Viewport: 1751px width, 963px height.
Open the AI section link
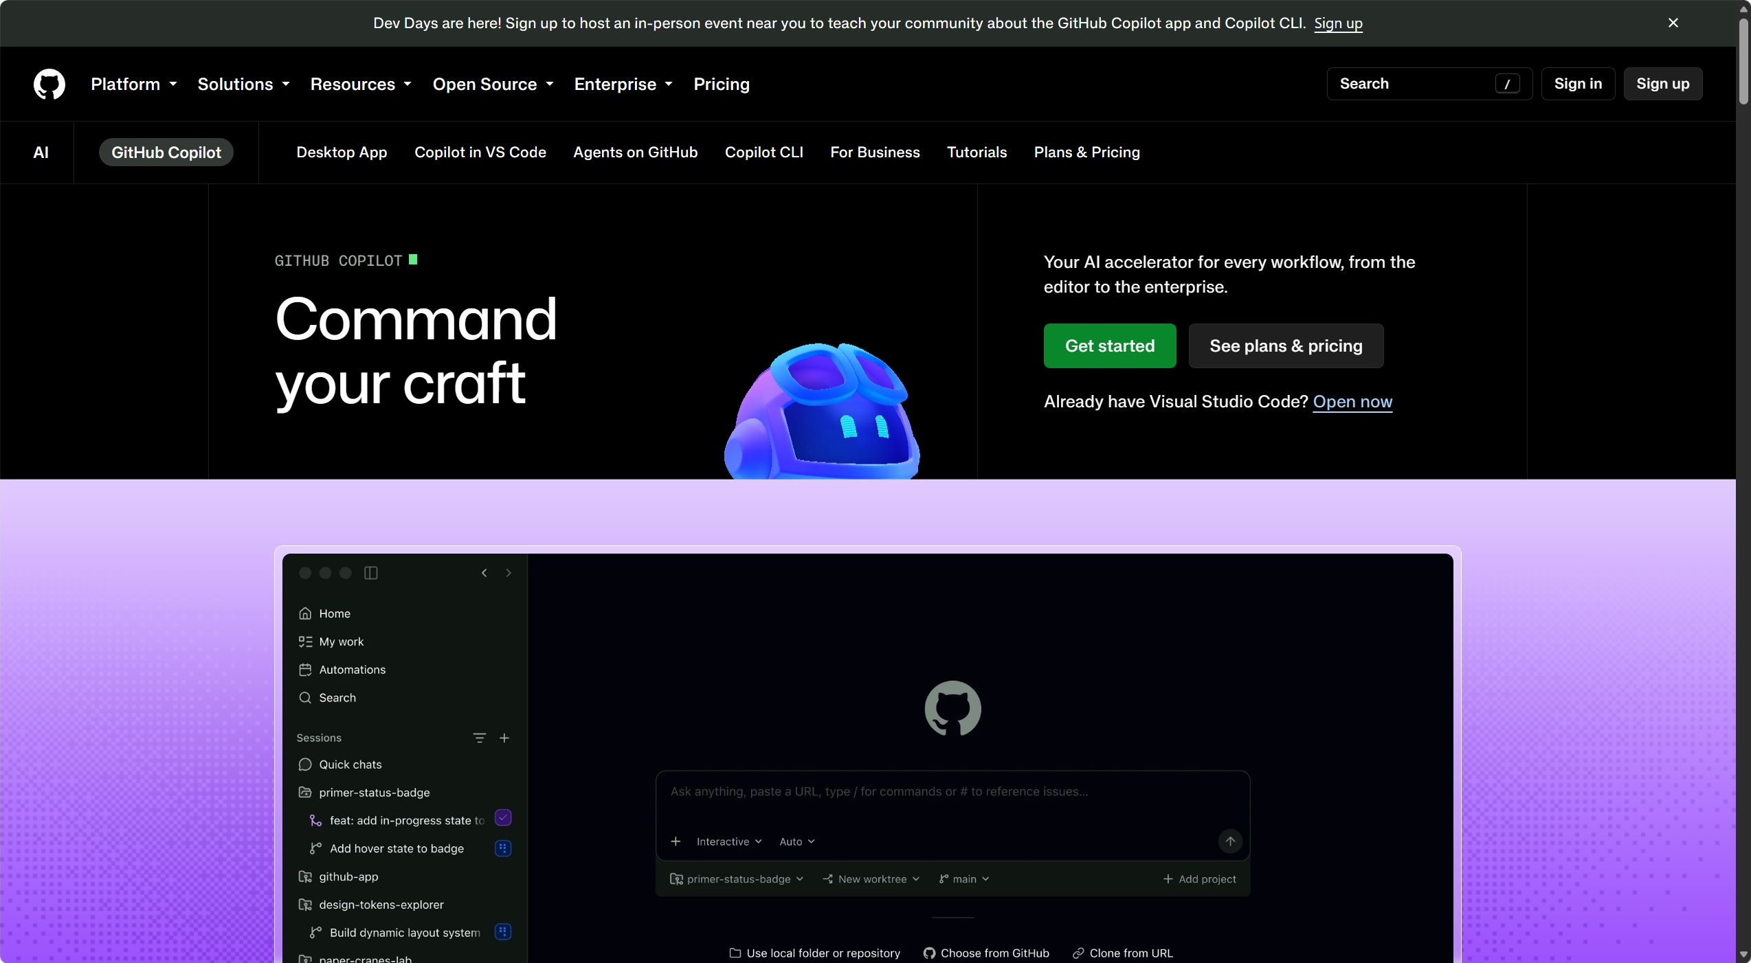coord(41,152)
